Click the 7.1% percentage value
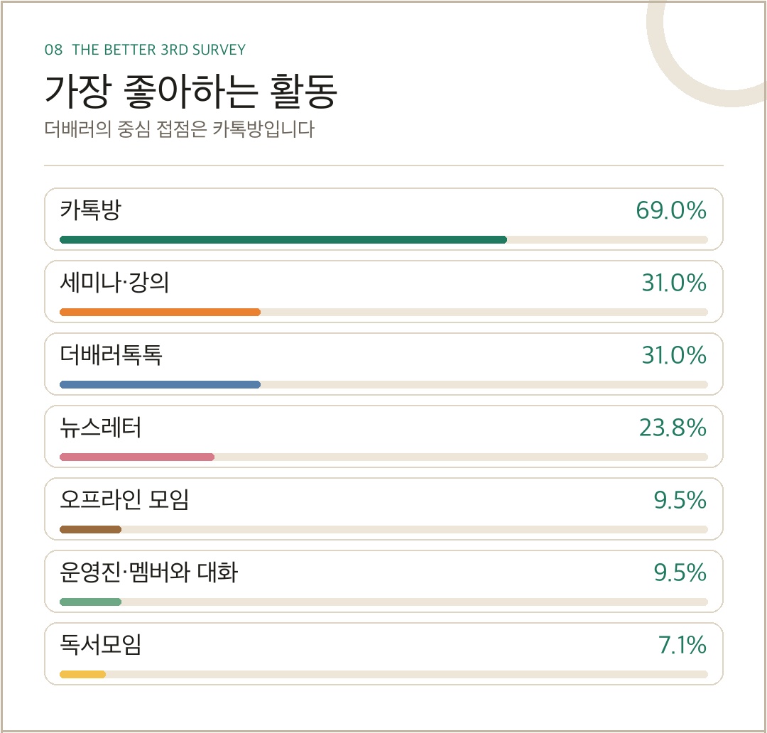 click(682, 645)
